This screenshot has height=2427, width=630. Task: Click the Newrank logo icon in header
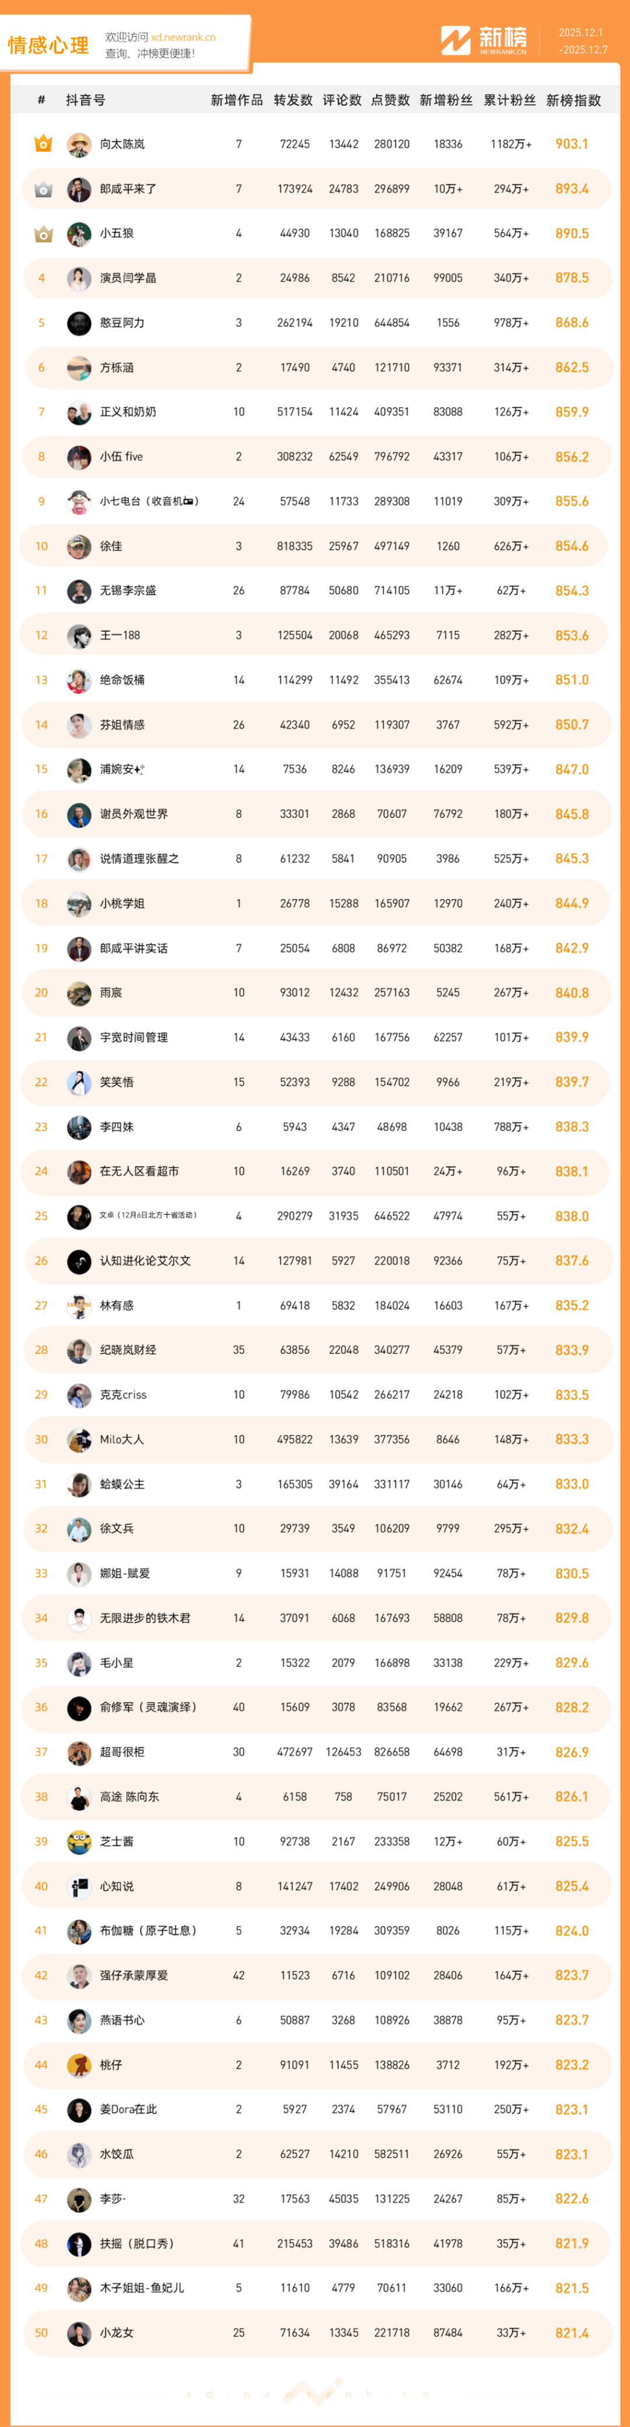point(456,40)
